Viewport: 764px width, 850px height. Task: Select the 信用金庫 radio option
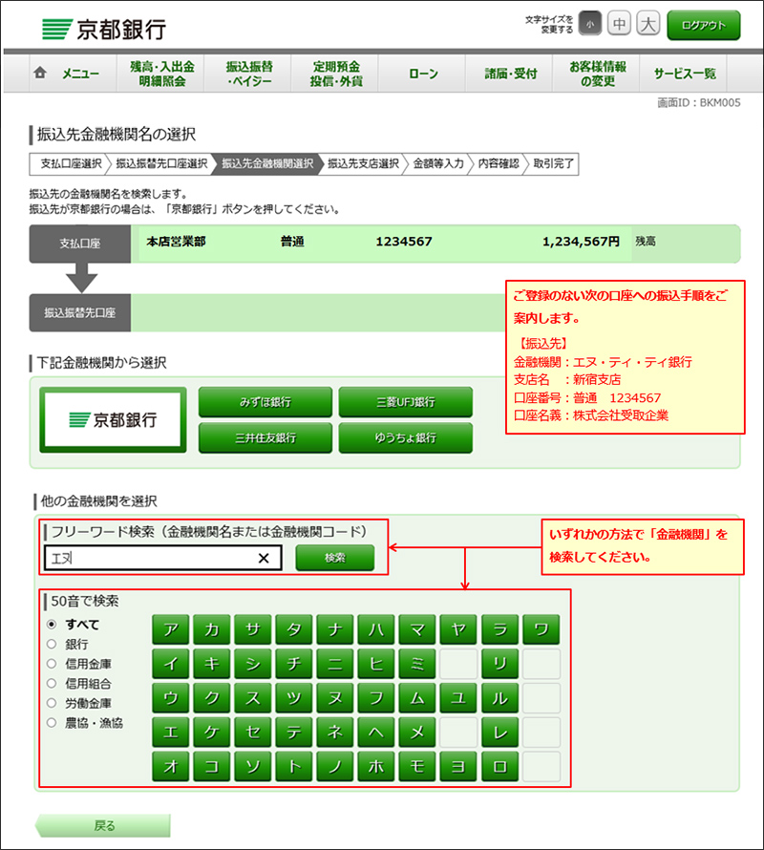click(52, 664)
